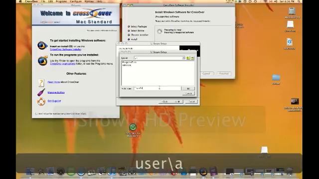Open the Programs menu

[x=61, y=1]
